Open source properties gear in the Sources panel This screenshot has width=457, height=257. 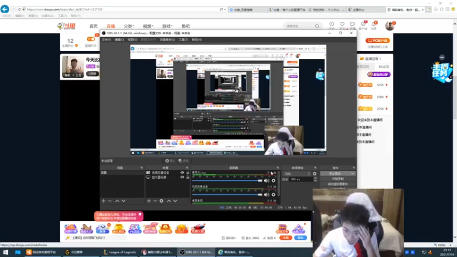coord(162,201)
